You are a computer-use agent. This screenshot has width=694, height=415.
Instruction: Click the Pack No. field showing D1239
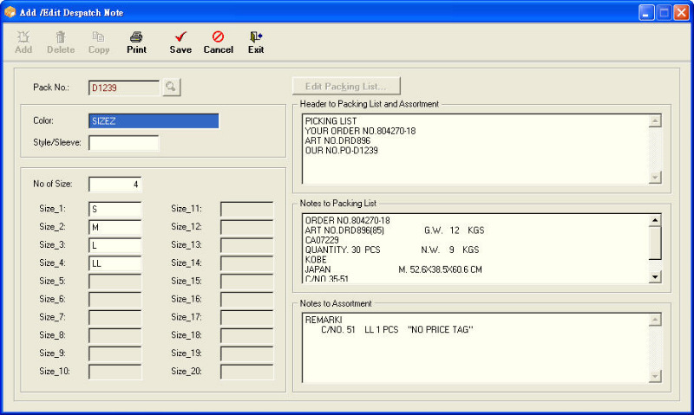coord(124,88)
